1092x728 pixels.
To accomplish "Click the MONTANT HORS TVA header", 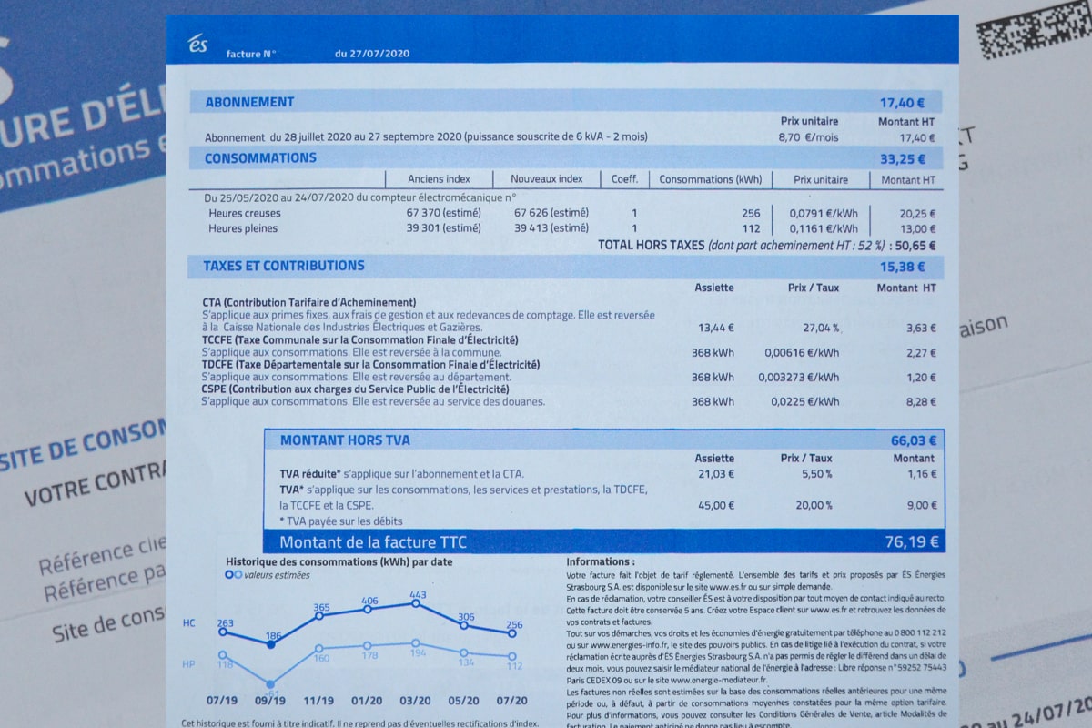I will pos(345,440).
